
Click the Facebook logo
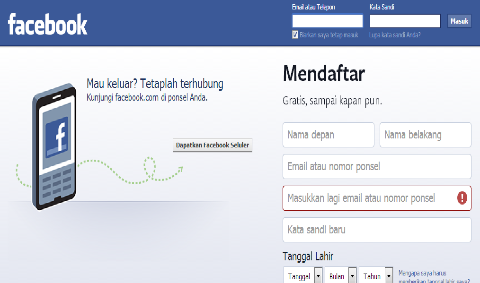pos(47,24)
